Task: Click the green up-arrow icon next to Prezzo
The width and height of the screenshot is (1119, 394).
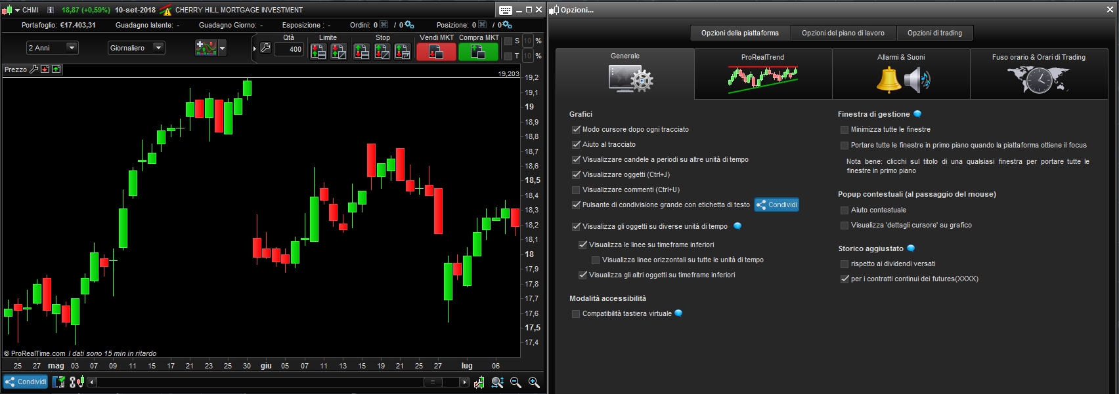Action: (56, 69)
